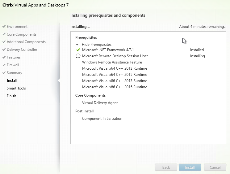
Task: Click the Post Install section heading
Action: pos(85,111)
